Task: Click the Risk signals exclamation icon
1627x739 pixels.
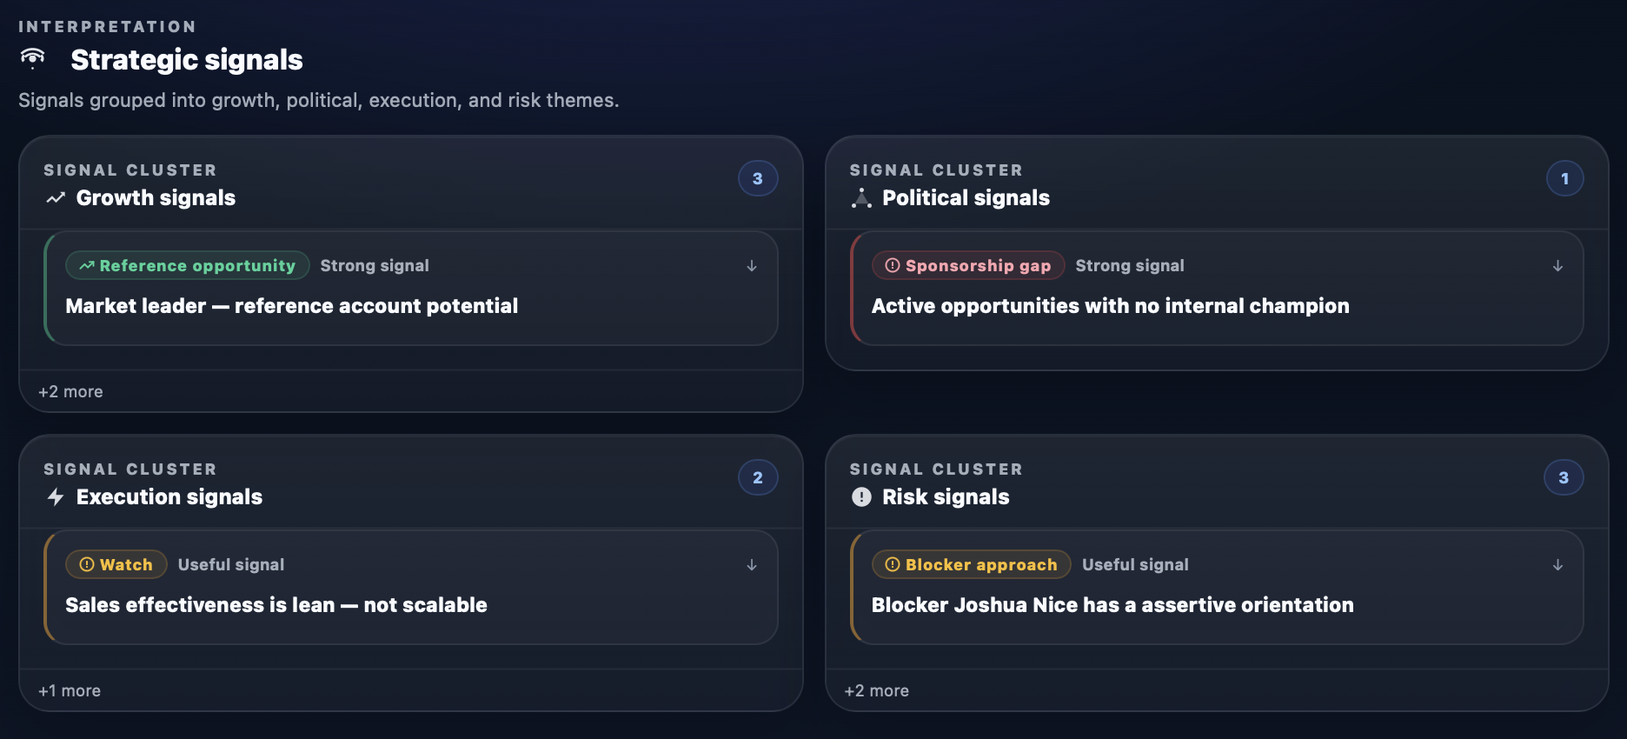Action: 861,497
